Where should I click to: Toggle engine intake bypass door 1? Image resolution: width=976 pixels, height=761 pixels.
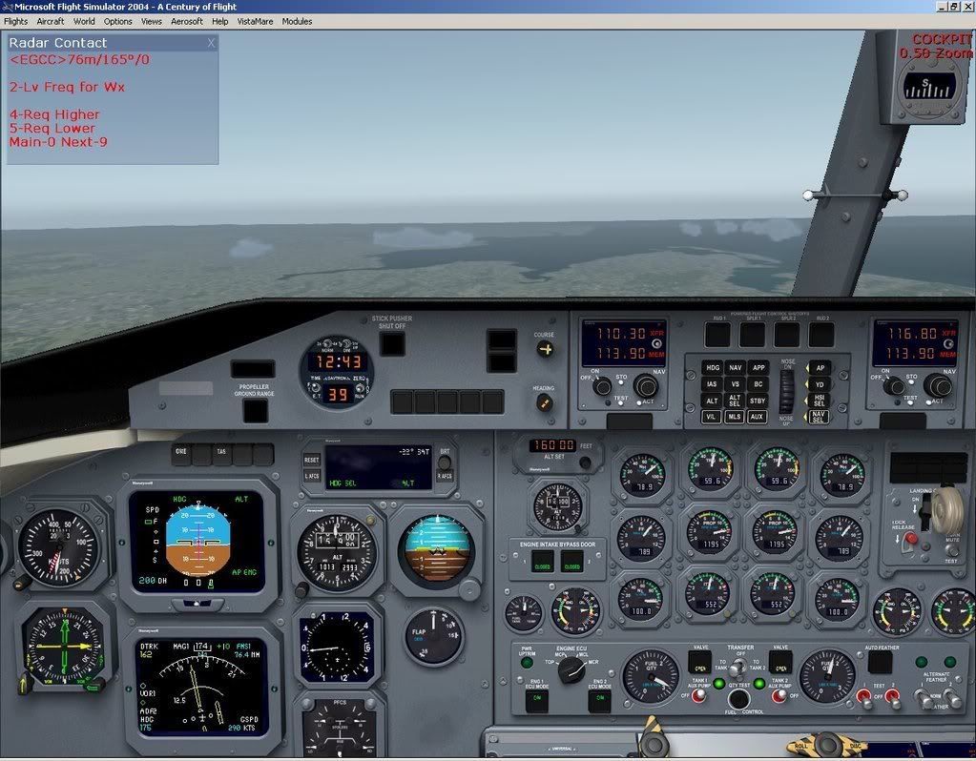[x=543, y=563]
